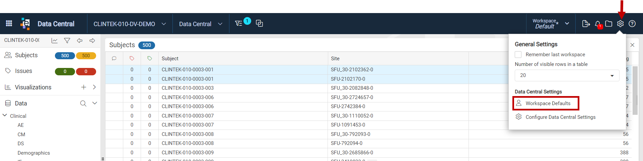Image resolution: width=643 pixels, height=161 pixels.
Task: Expand Visualizations with right chevron
Action: [x=94, y=87]
